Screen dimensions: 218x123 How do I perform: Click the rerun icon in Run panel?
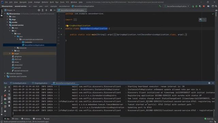point(5,87)
